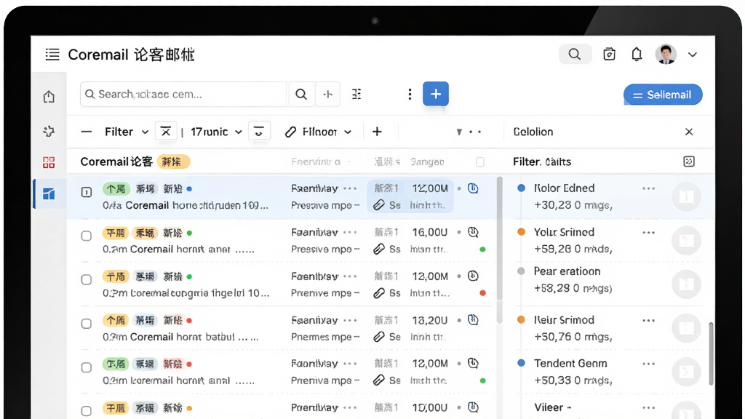Click the notification bell icon
The image size is (745, 419).
pos(637,55)
